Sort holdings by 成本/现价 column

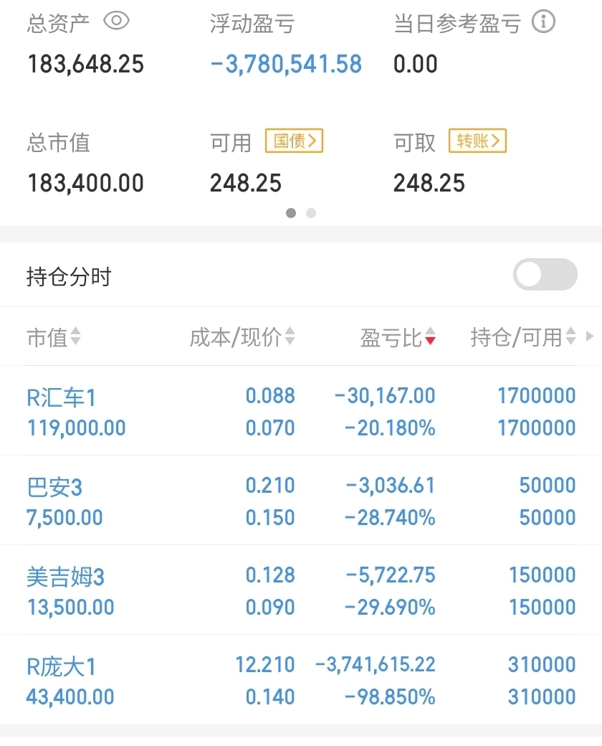(242, 337)
